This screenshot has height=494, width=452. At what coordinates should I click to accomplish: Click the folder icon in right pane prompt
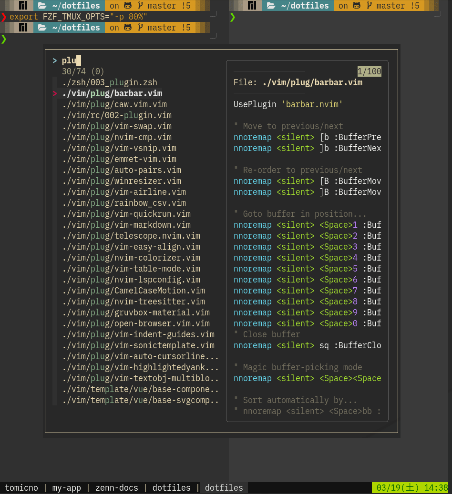(x=271, y=6)
